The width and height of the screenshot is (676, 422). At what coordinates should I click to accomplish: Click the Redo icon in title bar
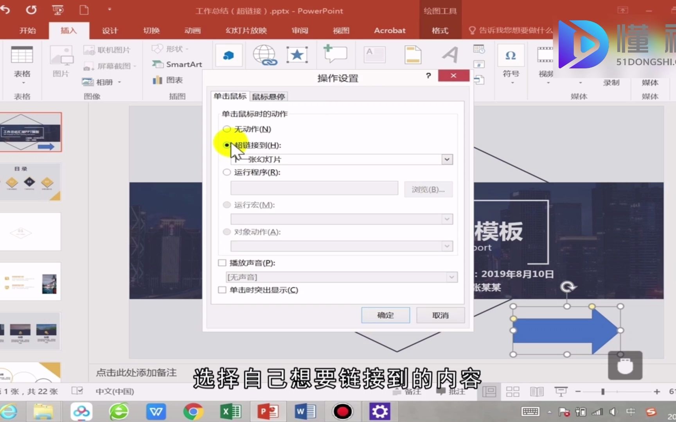tap(31, 10)
